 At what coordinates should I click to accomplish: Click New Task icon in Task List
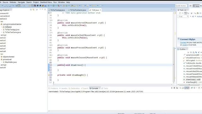click(180, 13)
